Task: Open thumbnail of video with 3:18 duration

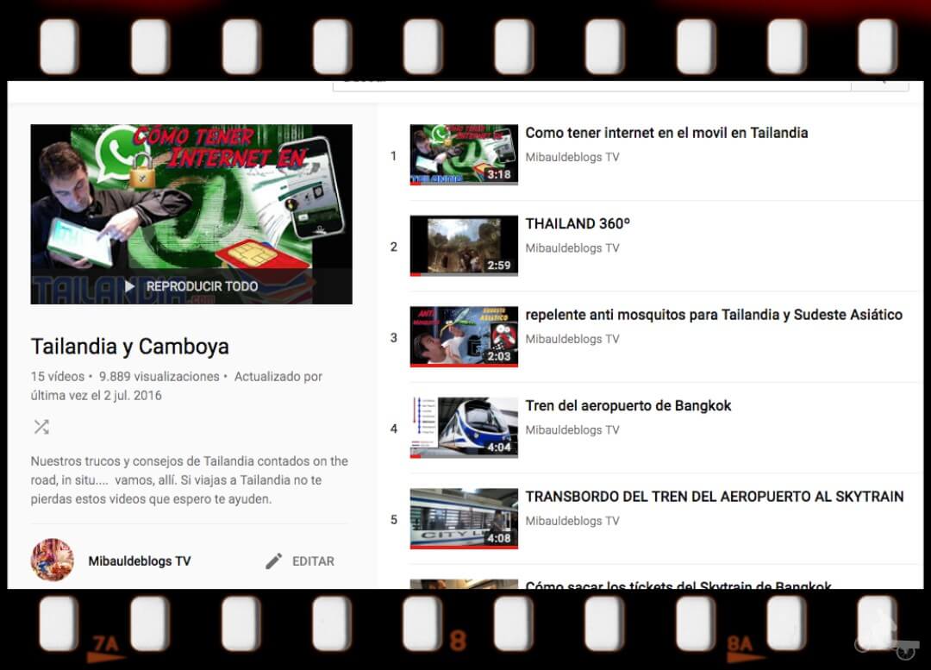Action: [464, 154]
